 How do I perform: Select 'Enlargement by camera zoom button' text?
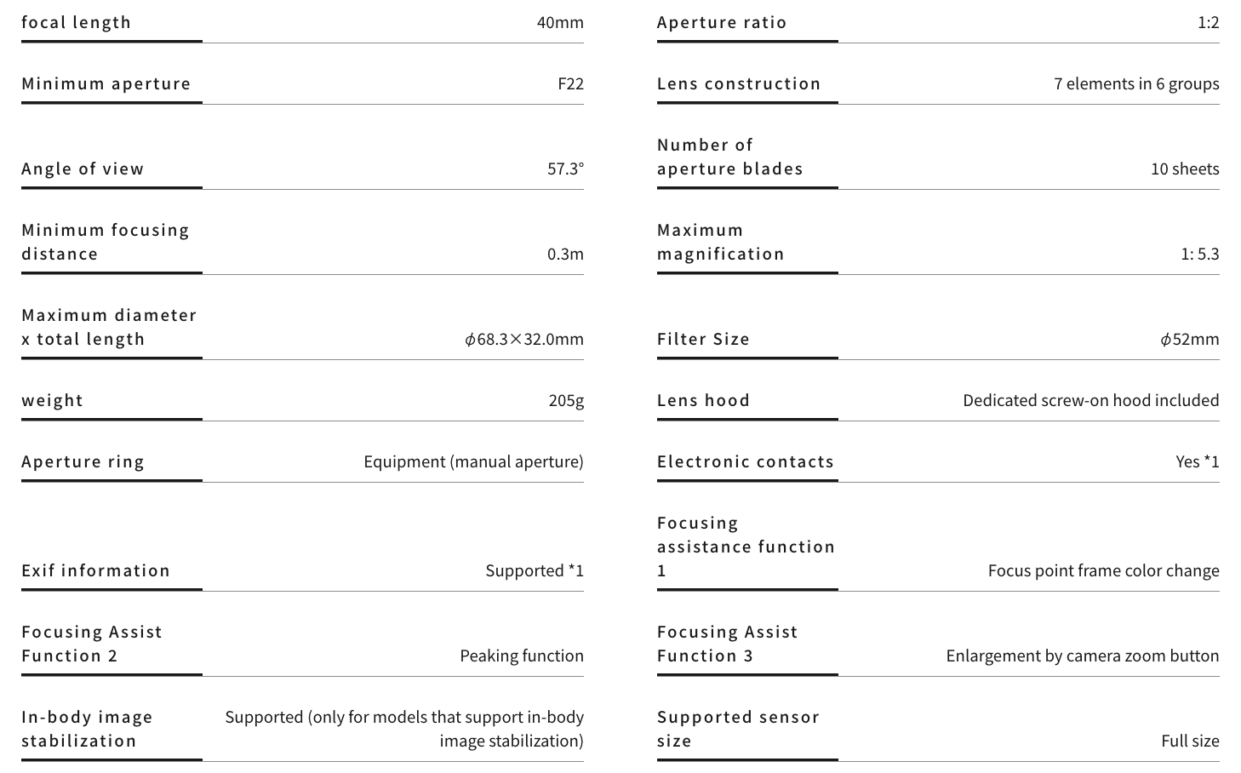[1082, 656]
